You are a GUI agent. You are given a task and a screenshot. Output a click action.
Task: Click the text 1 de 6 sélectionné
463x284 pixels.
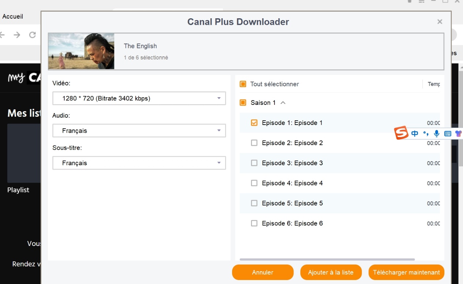146,57
